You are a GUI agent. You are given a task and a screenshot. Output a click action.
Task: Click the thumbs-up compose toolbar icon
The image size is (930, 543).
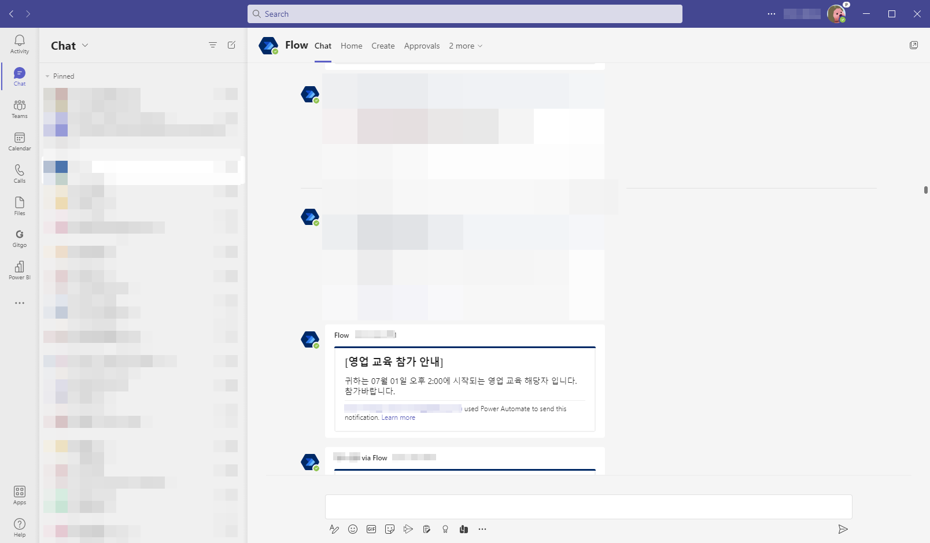464,529
